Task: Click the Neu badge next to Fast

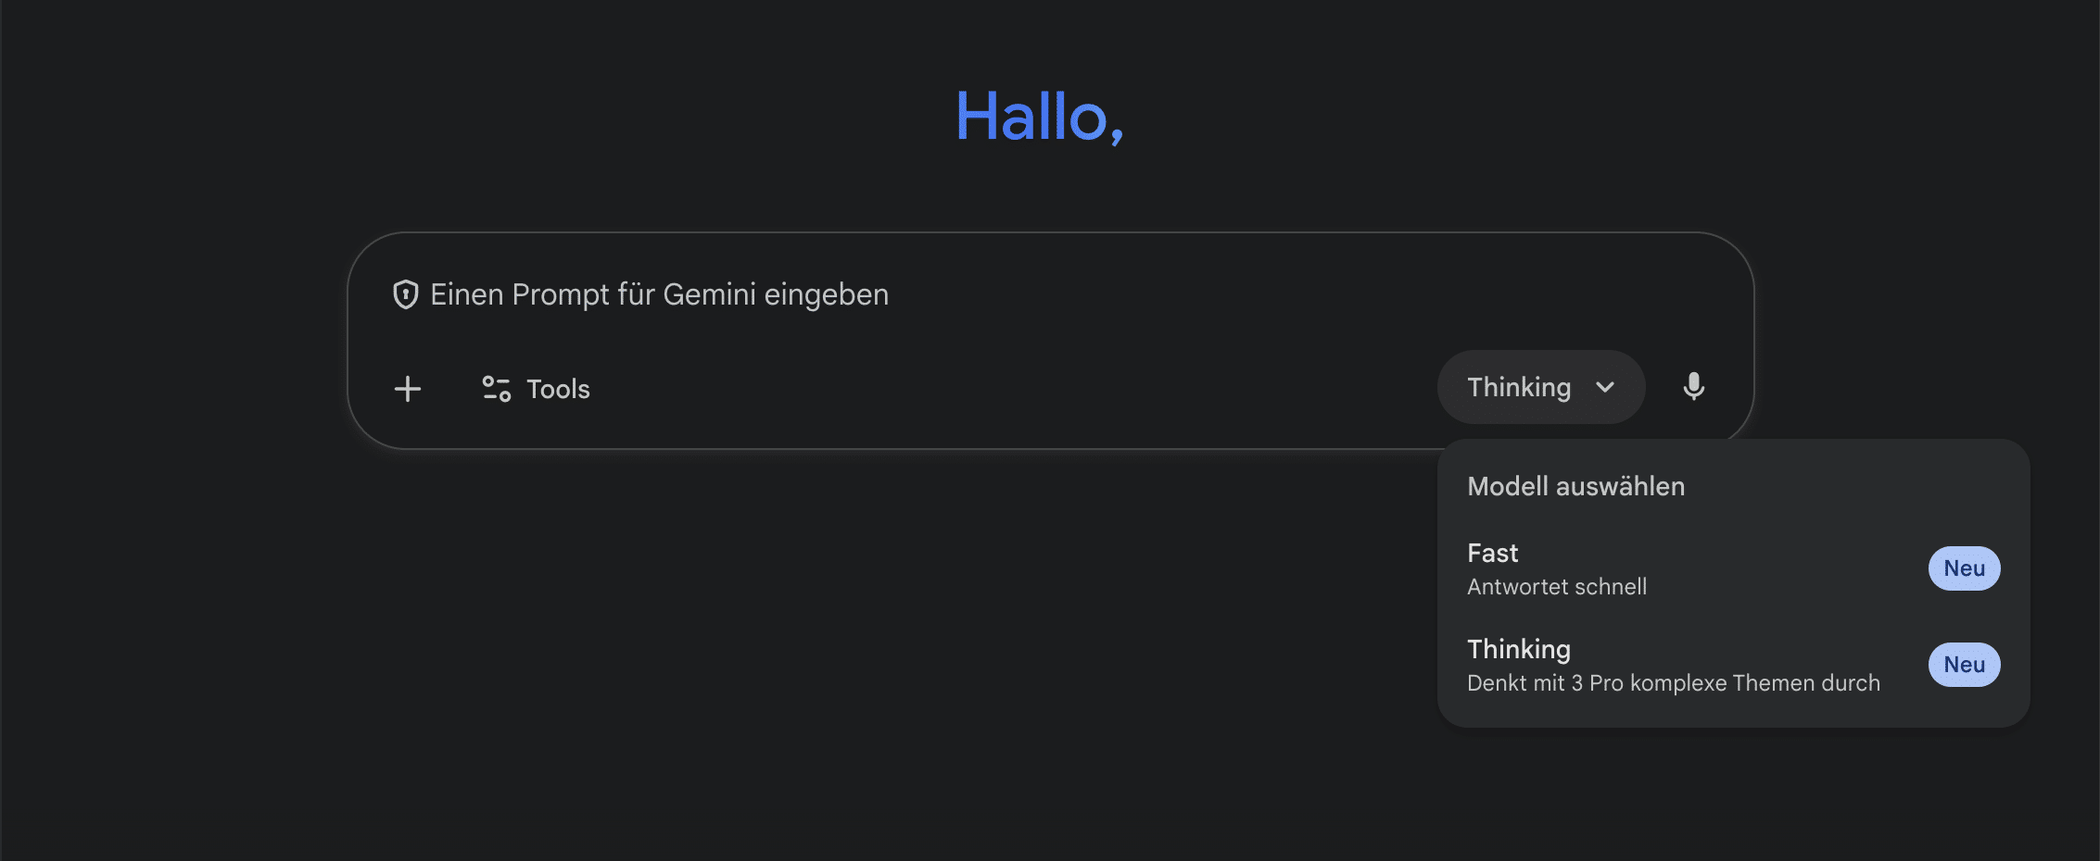Action: coord(1964,568)
